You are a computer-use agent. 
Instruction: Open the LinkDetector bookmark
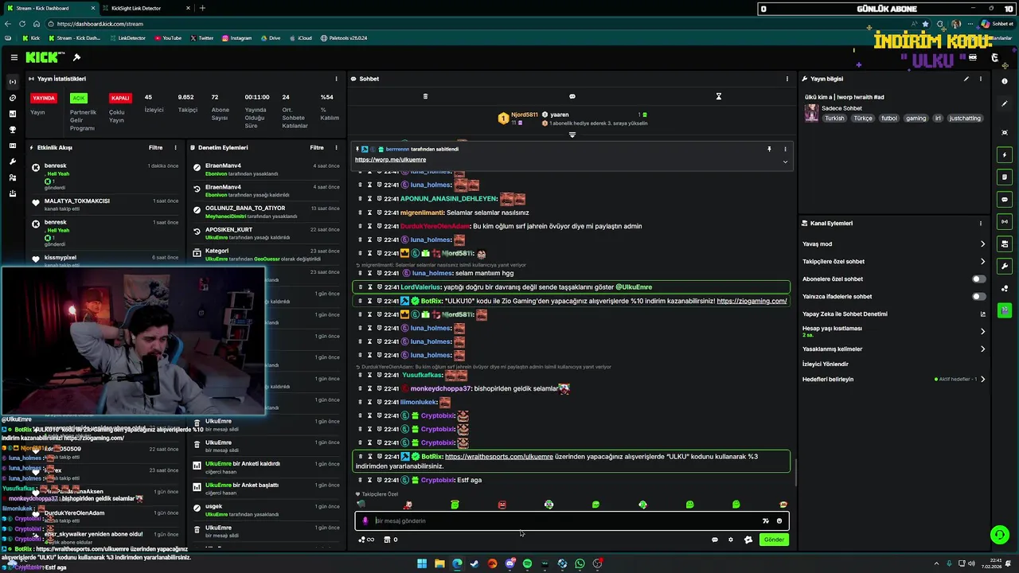click(x=127, y=38)
